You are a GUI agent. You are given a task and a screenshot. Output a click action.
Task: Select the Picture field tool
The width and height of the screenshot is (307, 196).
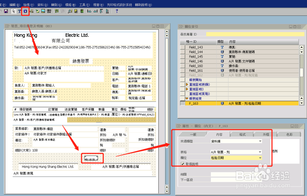(43, 11)
